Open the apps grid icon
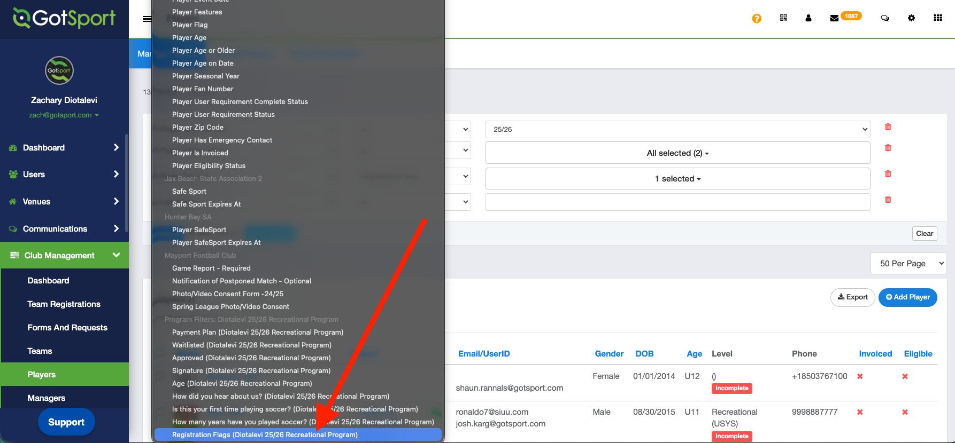 pos(937,18)
